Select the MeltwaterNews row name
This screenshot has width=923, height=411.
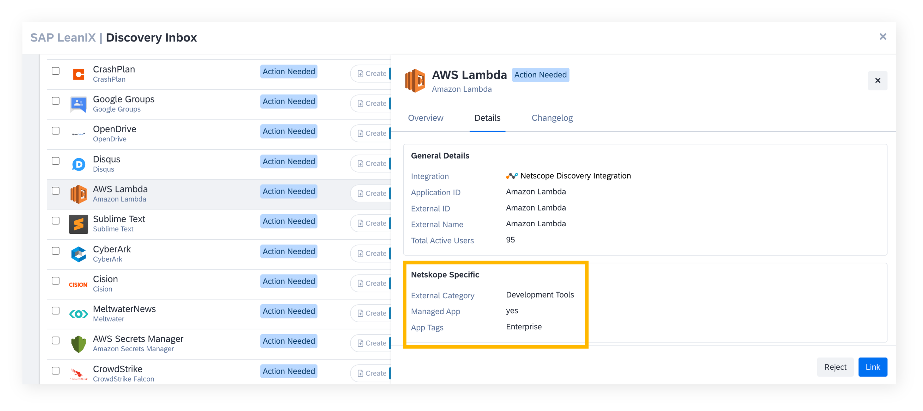pos(124,309)
